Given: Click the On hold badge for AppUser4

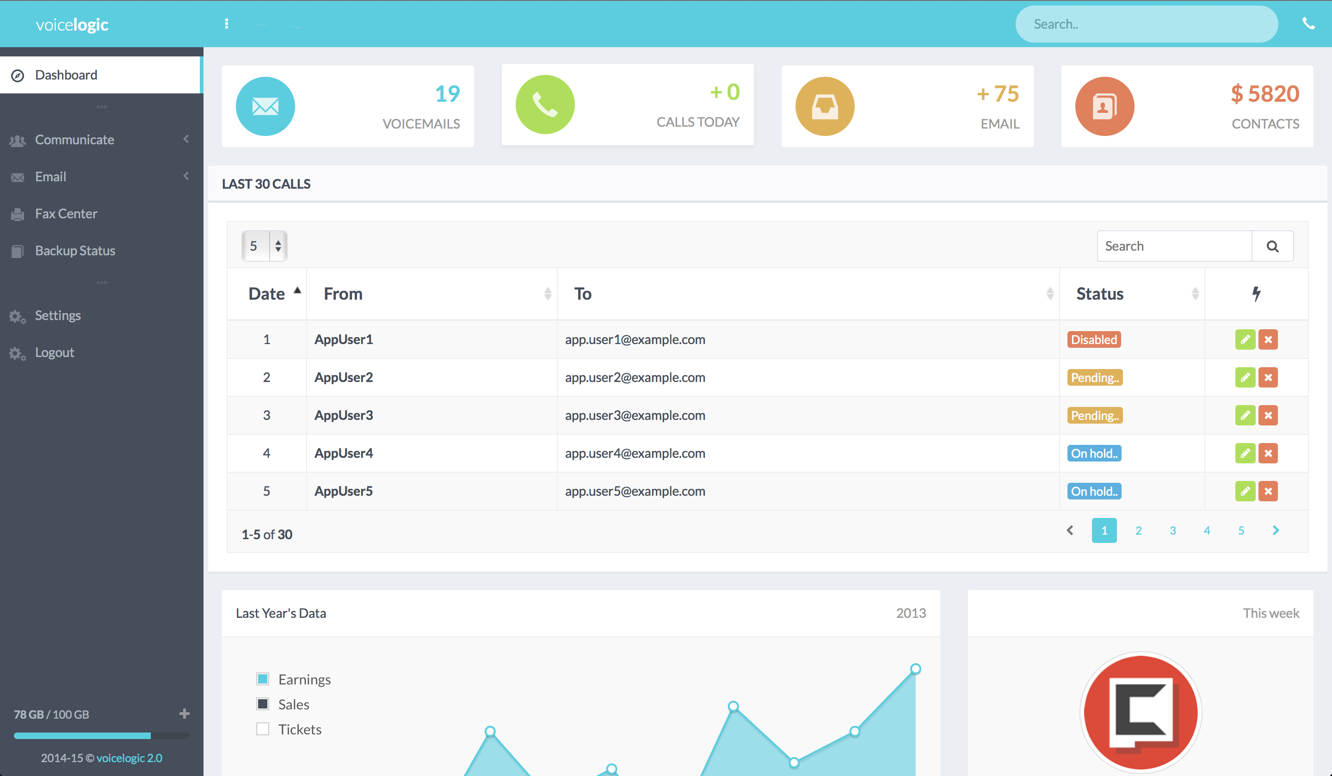Looking at the screenshot, I should (x=1094, y=453).
